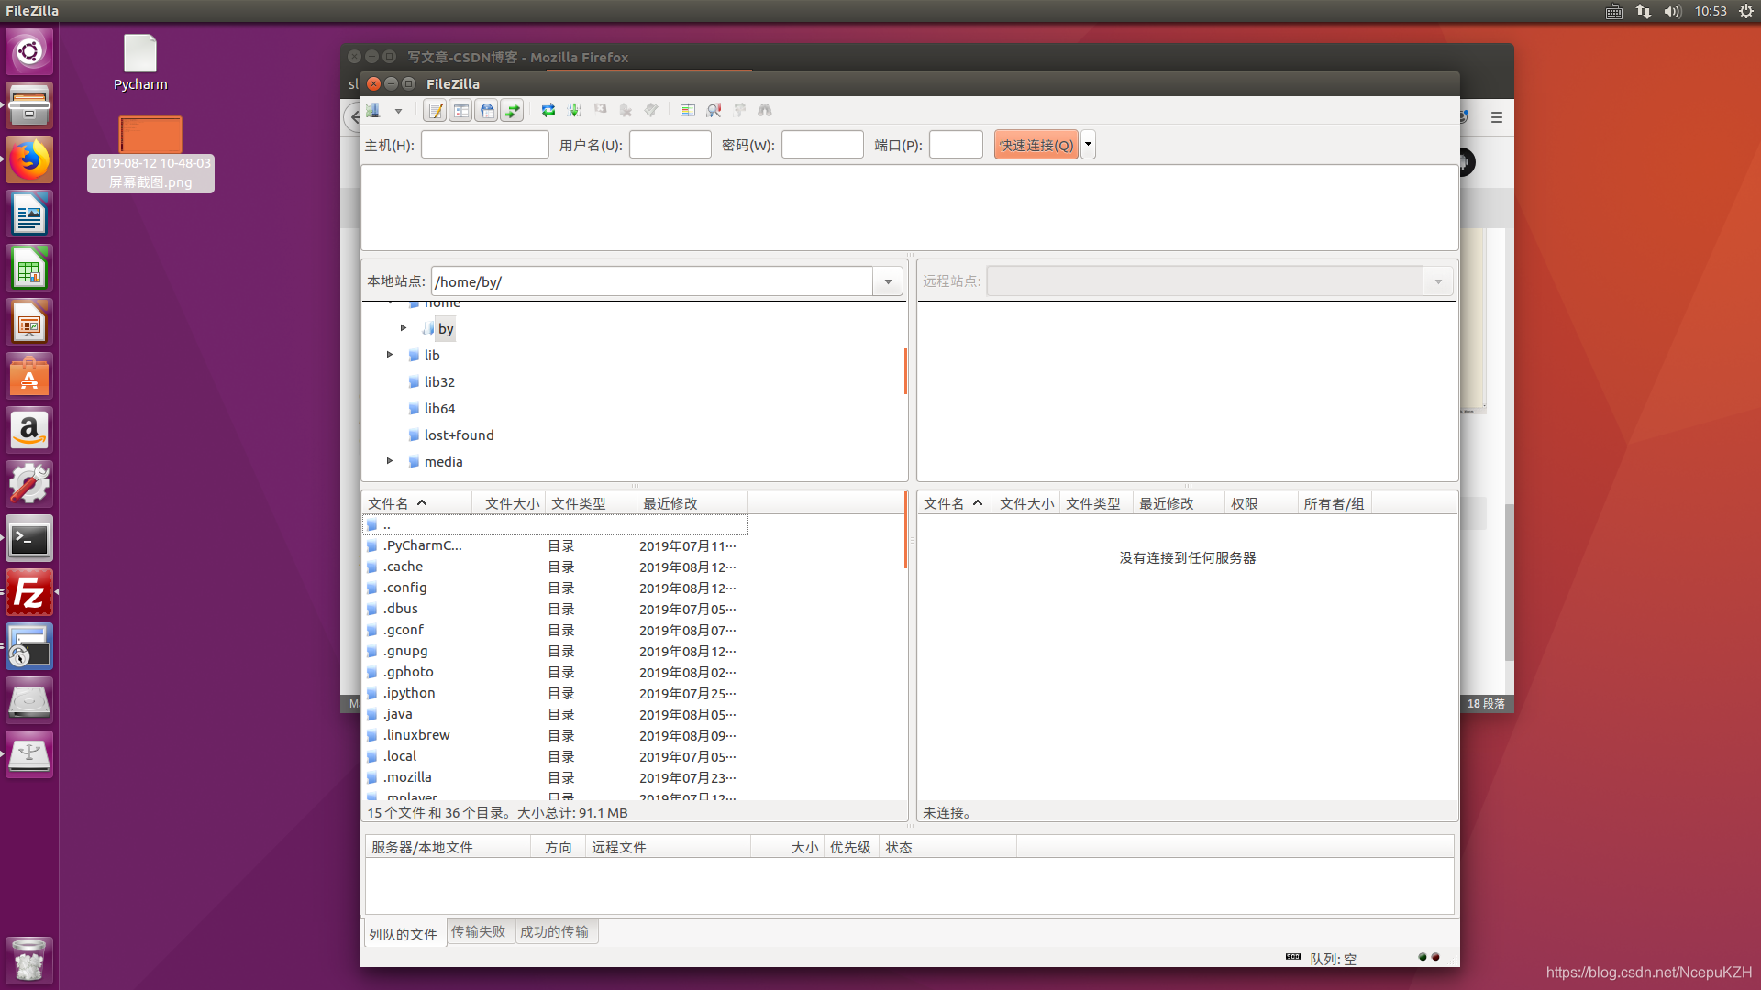Switch to the 成功的传输 tab

pos(554,931)
